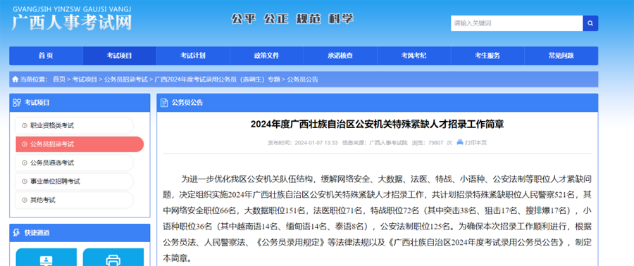Open the 政策文件 navigation tab
Screen dimensions: 634x266
[267, 56]
